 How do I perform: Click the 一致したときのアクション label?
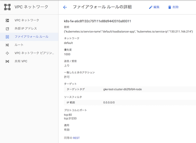(x=79, y=72)
